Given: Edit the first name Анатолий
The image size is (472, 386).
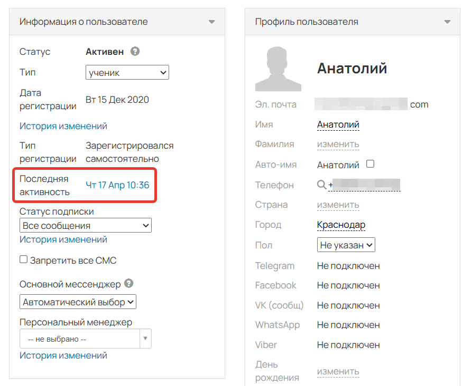Looking at the screenshot, I should [x=338, y=124].
